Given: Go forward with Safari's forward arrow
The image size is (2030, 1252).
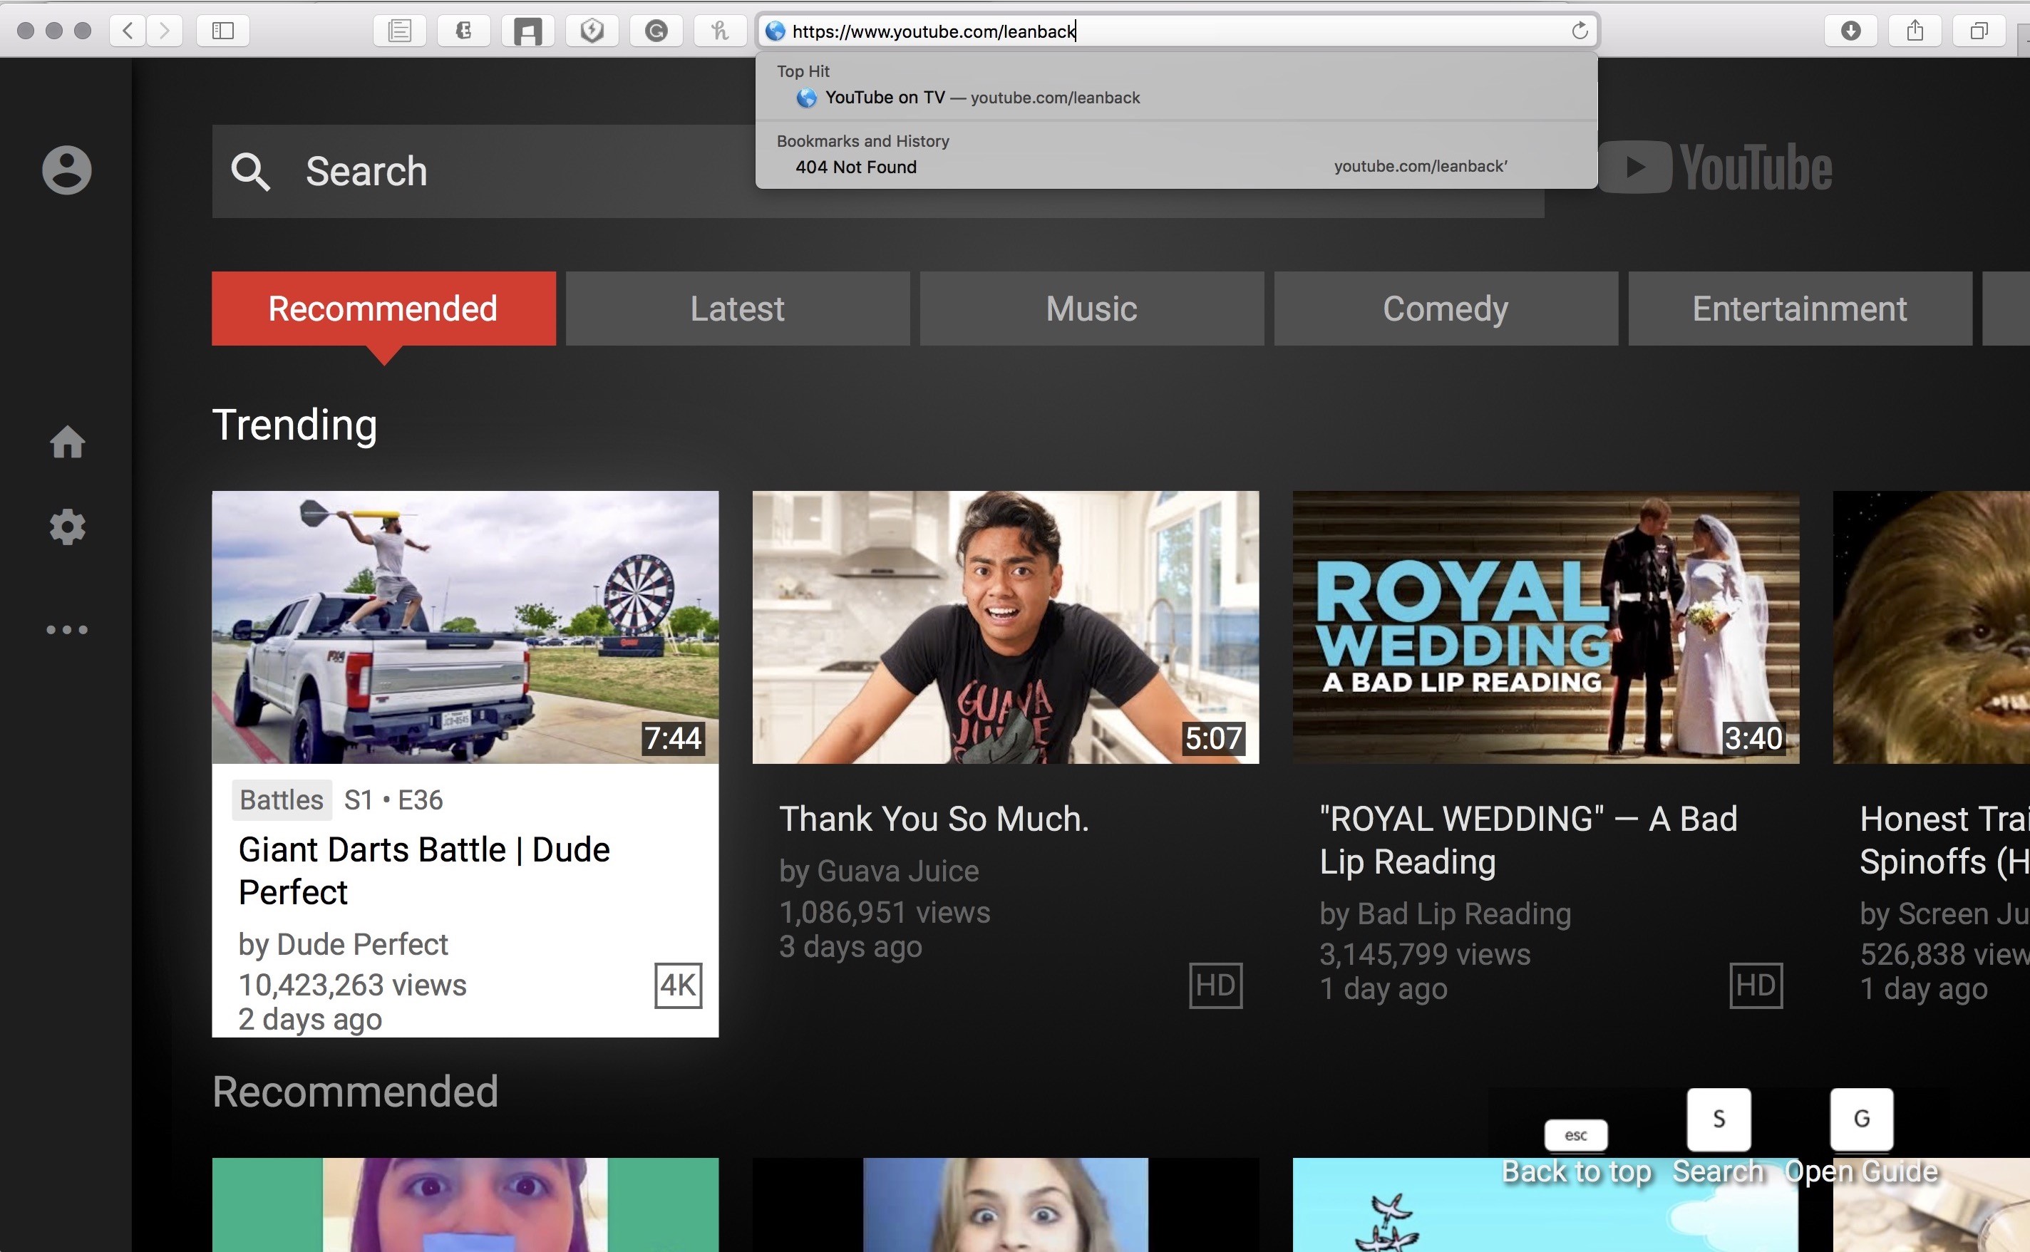Looking at the screenshot, I should click(x=164, y=31).
